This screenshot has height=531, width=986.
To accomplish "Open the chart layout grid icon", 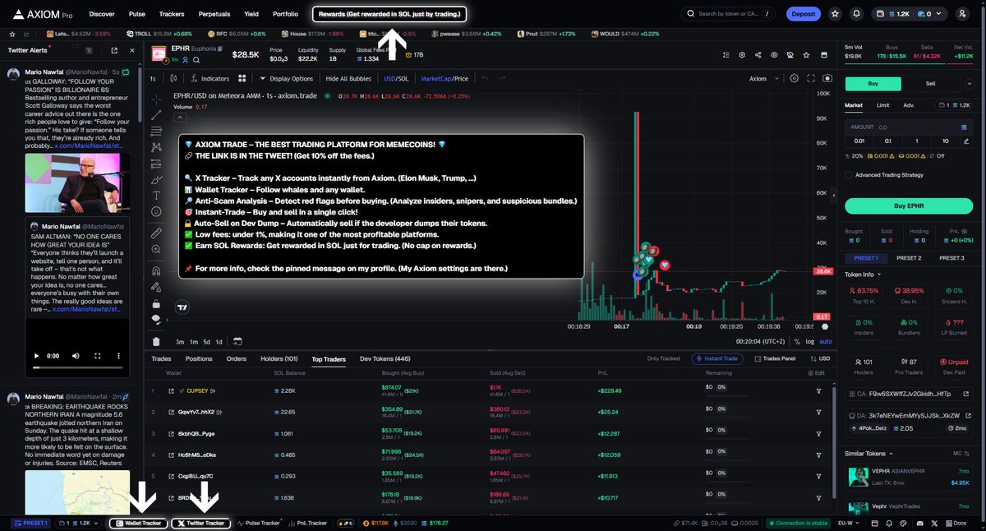I will click(242, 78).
